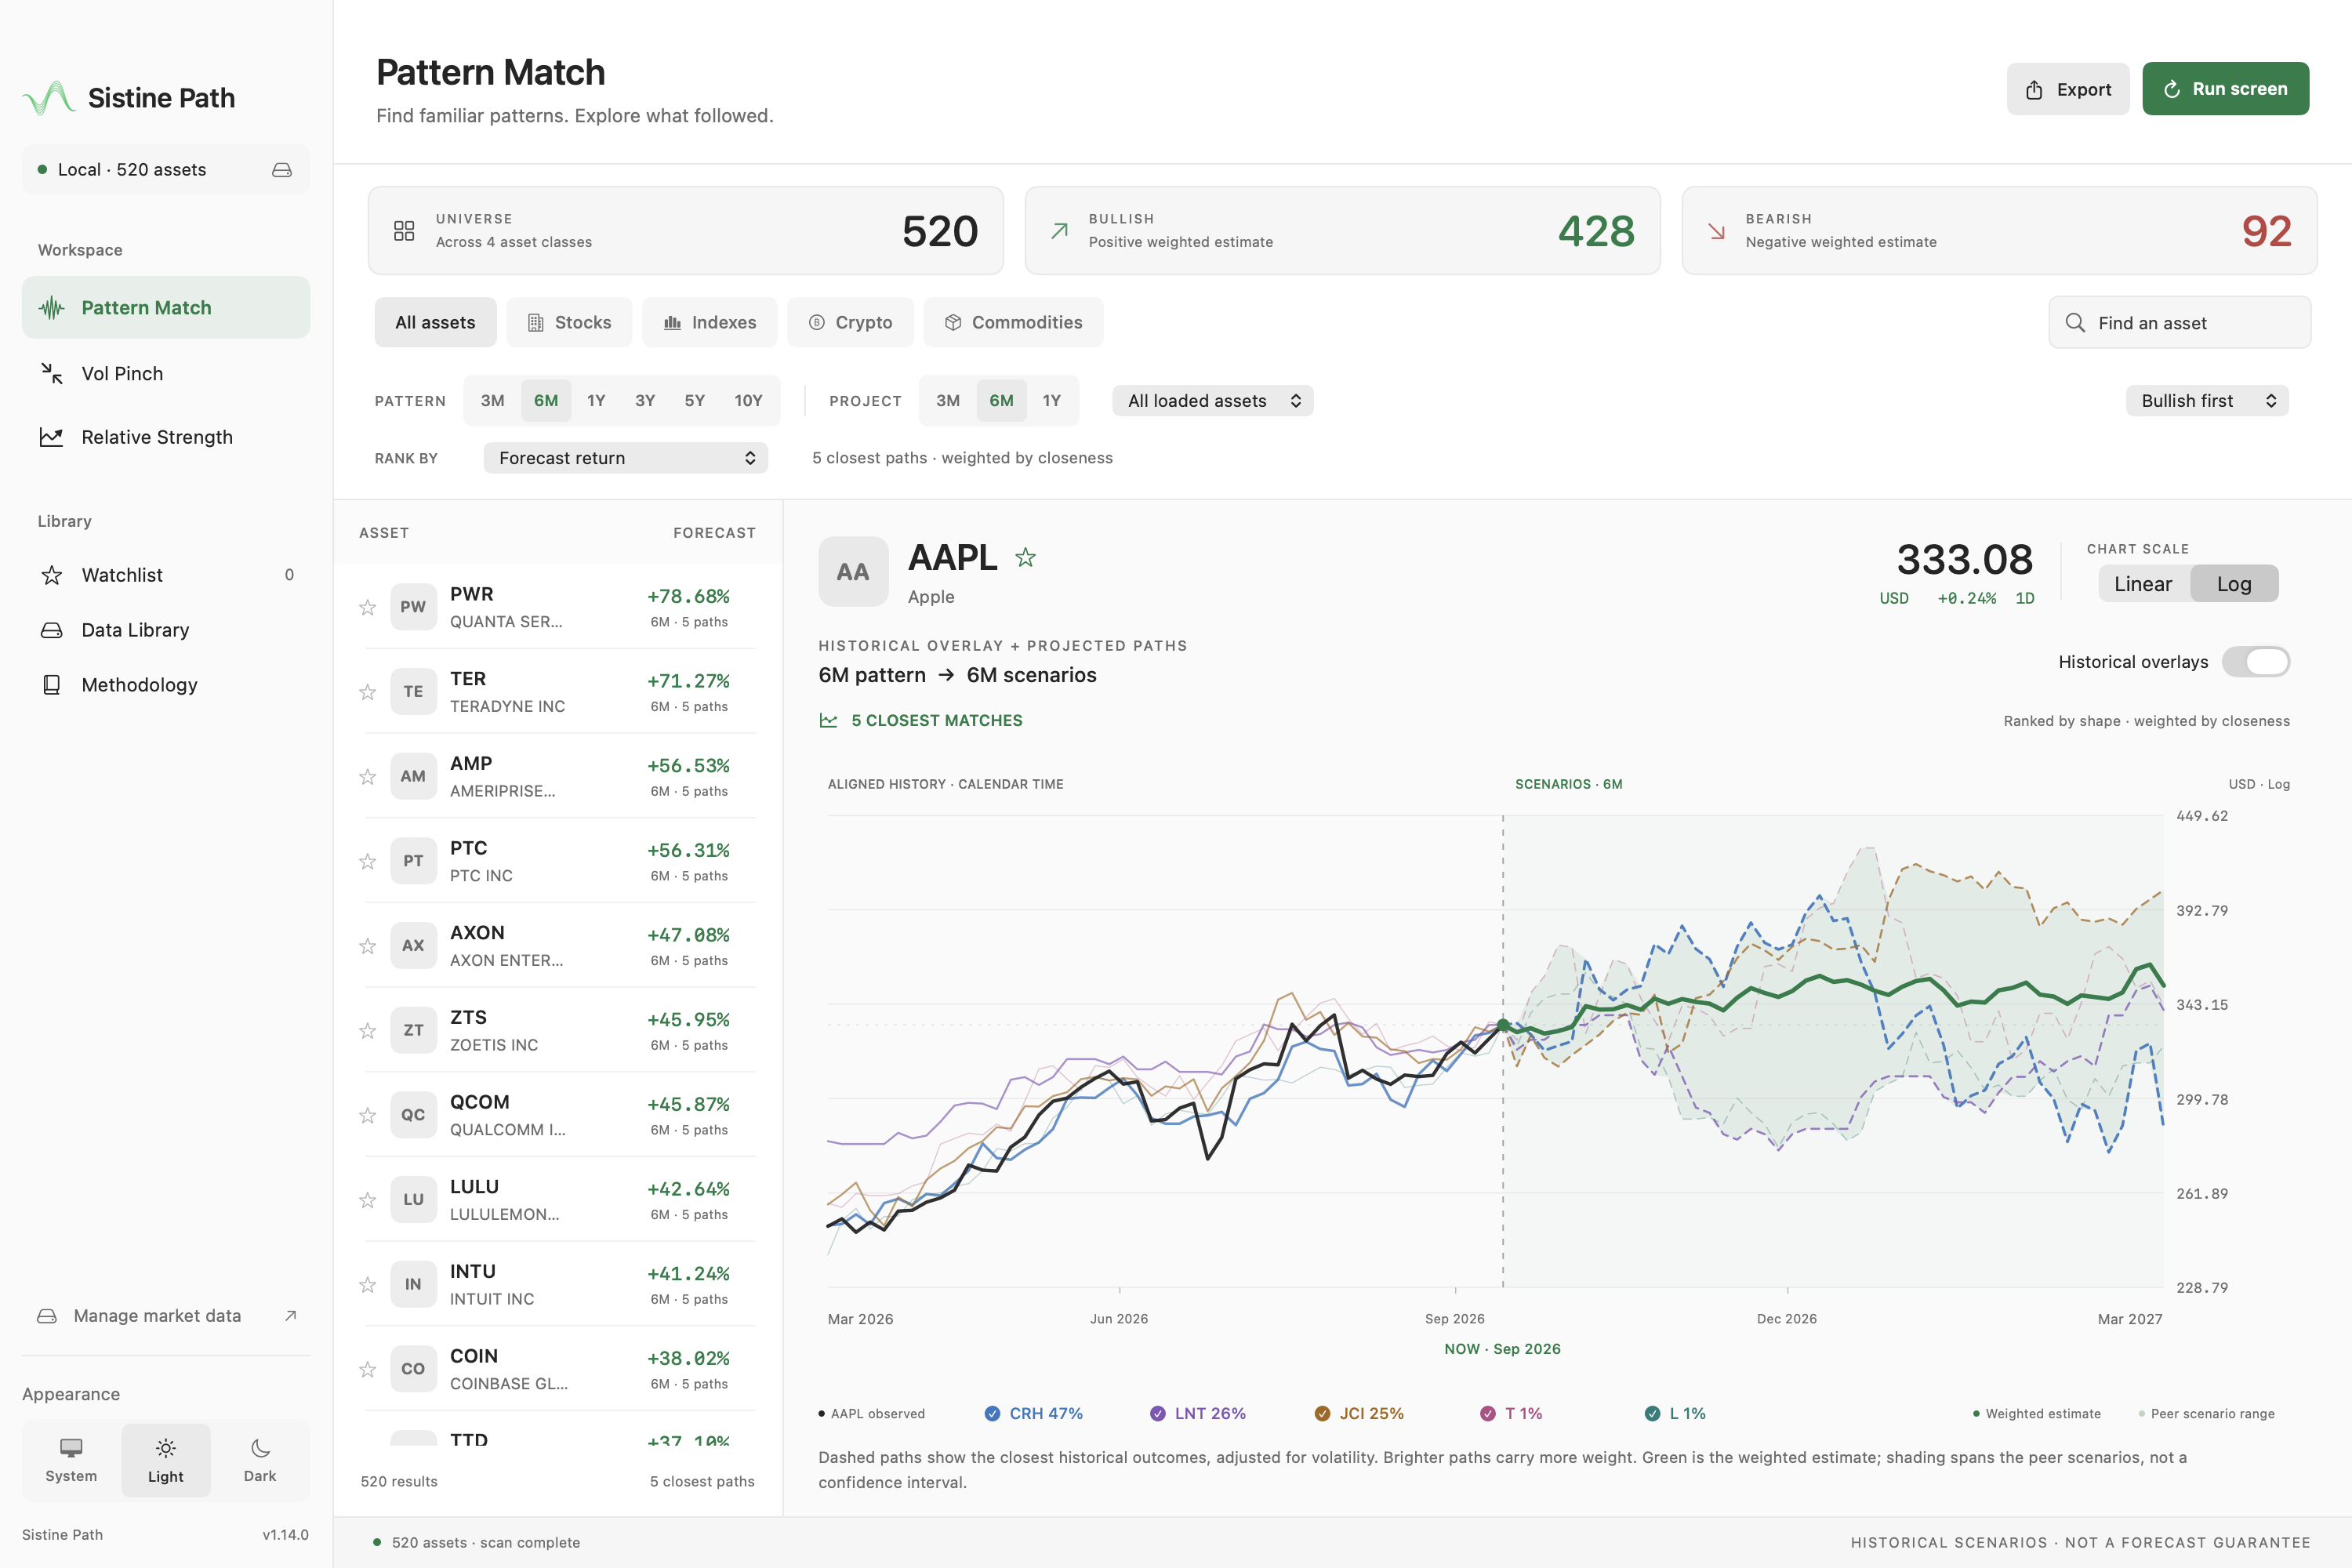The width and height of the screenshot is (2352, 1568).
Task: Click the magnifier icon in the search box
Action: pos(2075,322)
